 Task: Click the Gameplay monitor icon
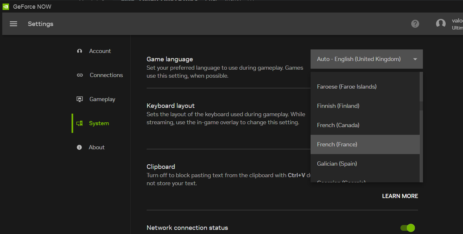(x=80, y=99)
